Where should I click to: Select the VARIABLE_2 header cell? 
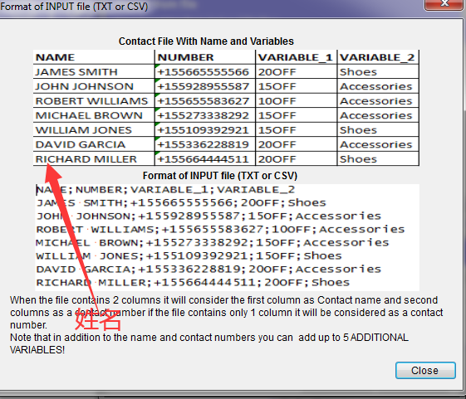[x=378, y=57]
